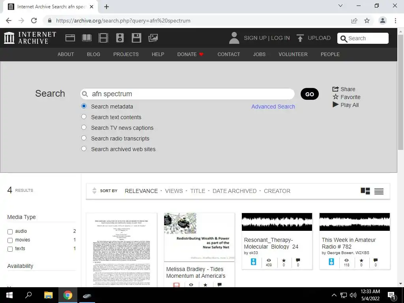Screen dimensions: 404x303
Task: Switch to list view
Action: [379, 191]
